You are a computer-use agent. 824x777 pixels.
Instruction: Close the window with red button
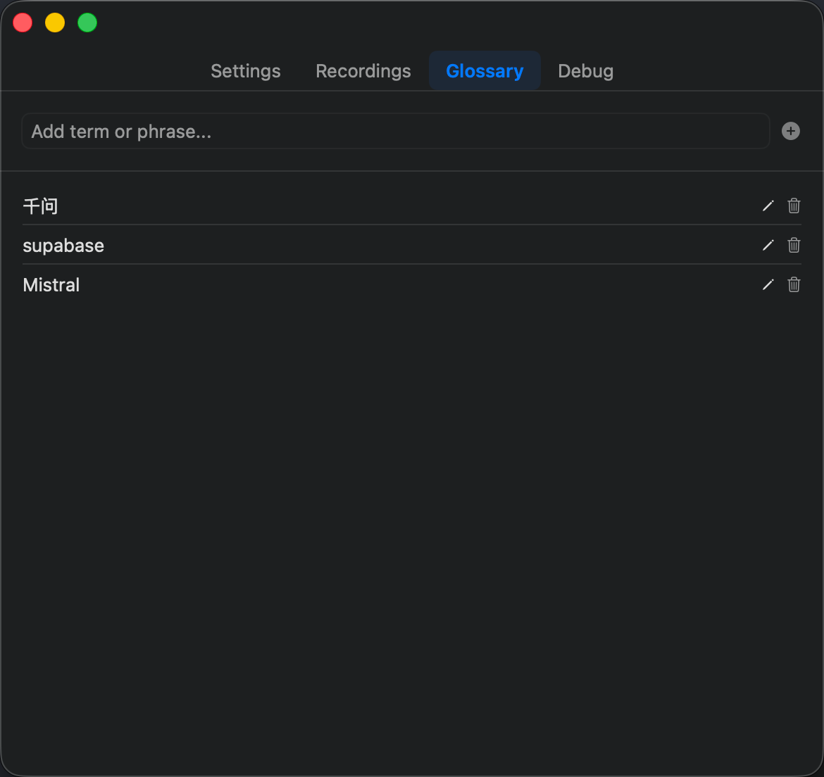pos(23,23)
